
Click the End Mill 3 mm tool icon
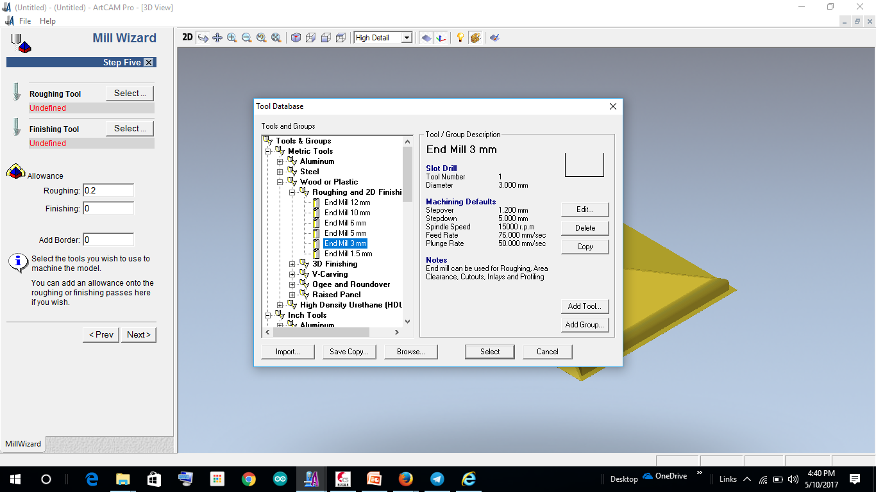pos(316,243)
